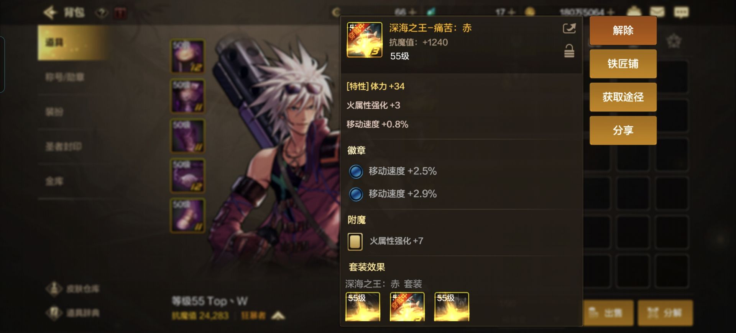Select third 55级 set piece thumbnail
This screenshot has width=736, height=333.
click(452, 307)
